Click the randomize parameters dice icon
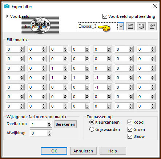 [x=141, y=26]
